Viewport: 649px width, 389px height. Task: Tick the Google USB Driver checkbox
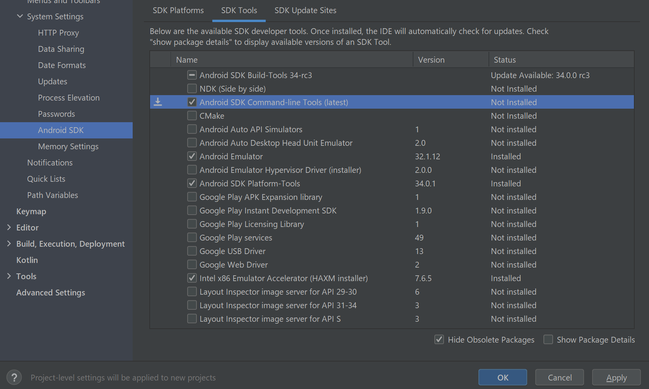tap(192, 251)
